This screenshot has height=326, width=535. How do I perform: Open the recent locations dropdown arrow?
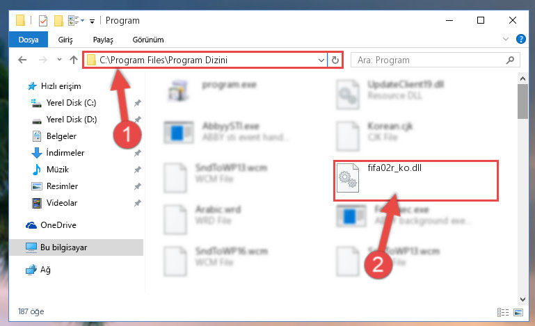(59, 60)
